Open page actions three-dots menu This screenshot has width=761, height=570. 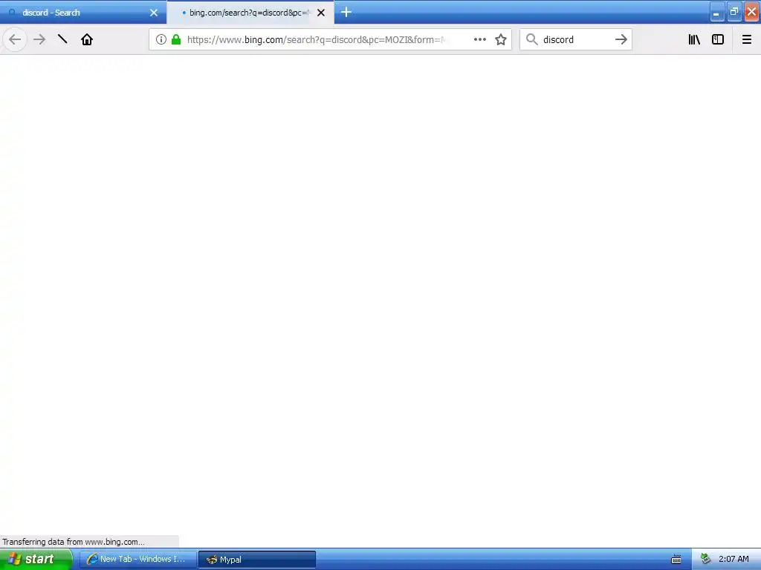tap(479, 39)
